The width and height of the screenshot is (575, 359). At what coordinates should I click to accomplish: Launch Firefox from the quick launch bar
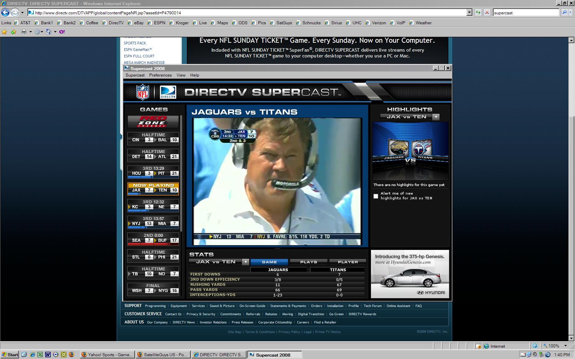[x=72, y=355]
